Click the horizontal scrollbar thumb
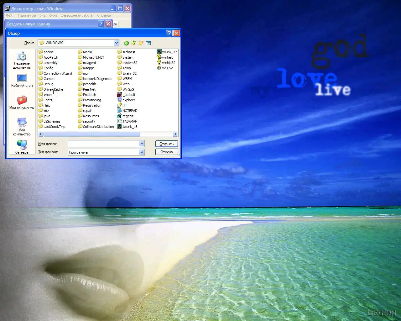The height and width of the screenshot is (321, 401). click(x=92, y=134)
